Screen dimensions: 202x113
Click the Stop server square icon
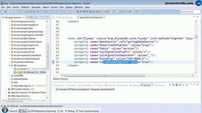pos(184,85)
